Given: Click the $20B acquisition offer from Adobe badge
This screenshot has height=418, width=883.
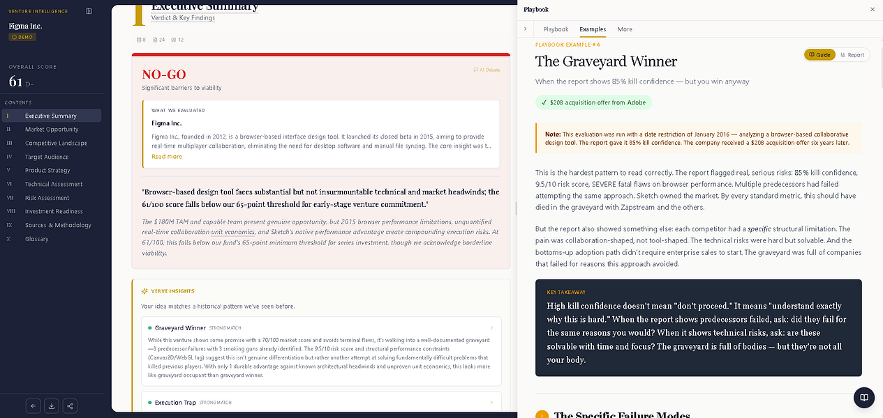Looking at the screenshot, I should [593, 102].
